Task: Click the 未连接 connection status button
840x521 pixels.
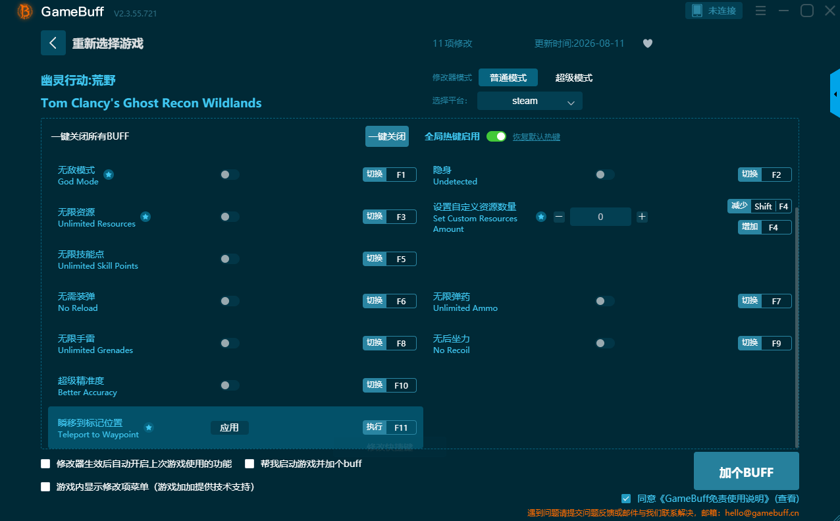Action: coord(714,11)
